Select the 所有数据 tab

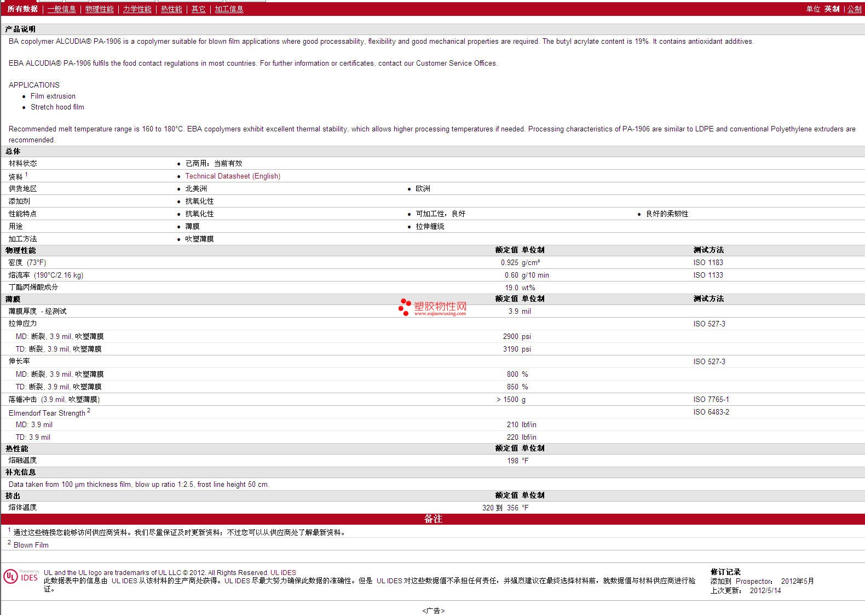tap(22, 9)
